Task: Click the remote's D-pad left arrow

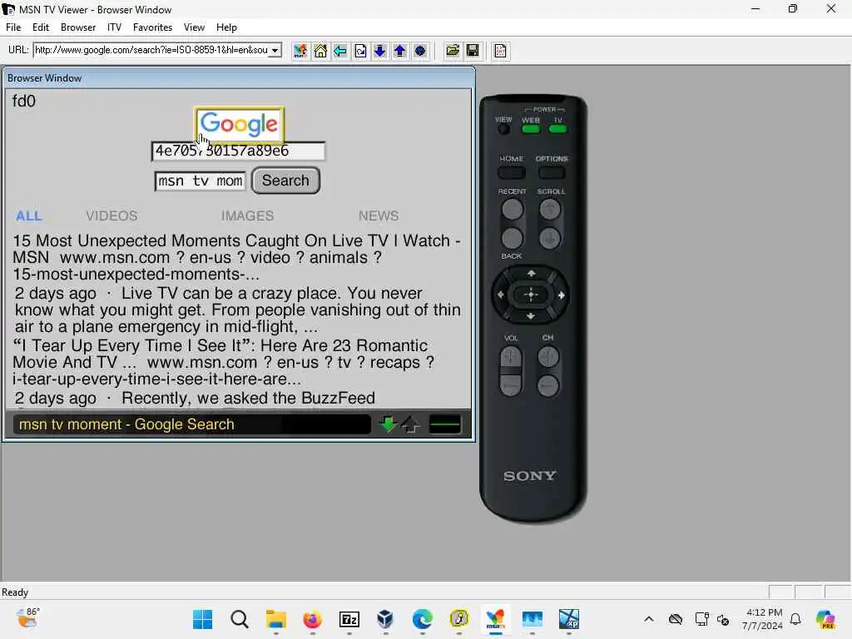Action: 500,295
